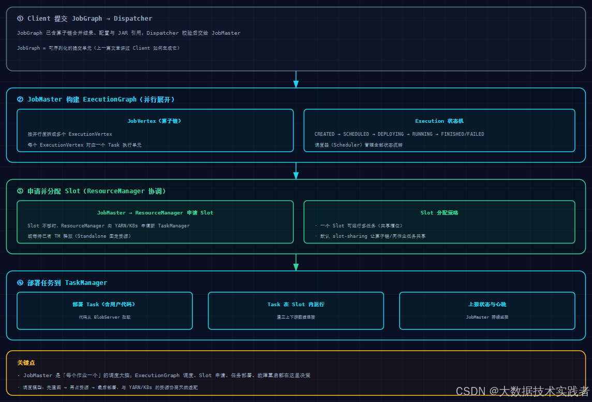Image resolution: width=592 pixels, height=402 pixels.
Task: Select the line ending "Dispatcher 校验后交给 JobMaster"
Action: 129,33
